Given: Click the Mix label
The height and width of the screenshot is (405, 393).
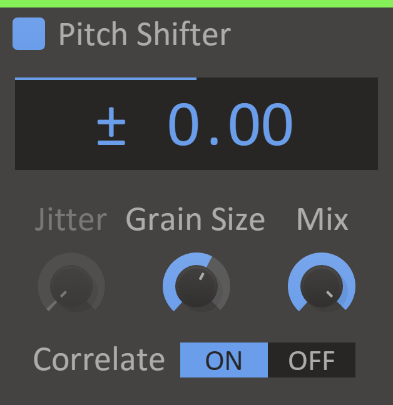Looking at the screenshot, I should click(322, 220).
